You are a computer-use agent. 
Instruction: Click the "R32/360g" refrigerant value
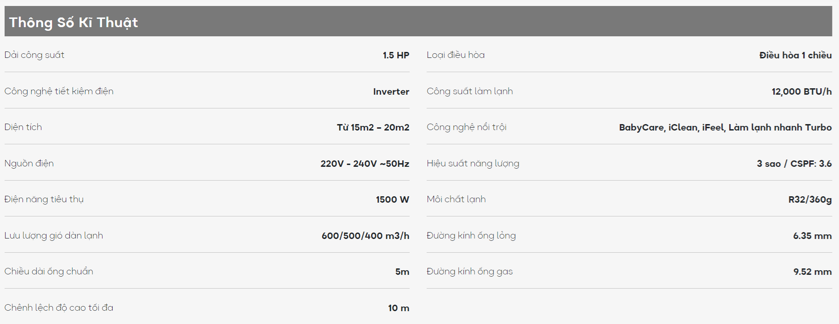pyautogui.click(x=810, y=199)
